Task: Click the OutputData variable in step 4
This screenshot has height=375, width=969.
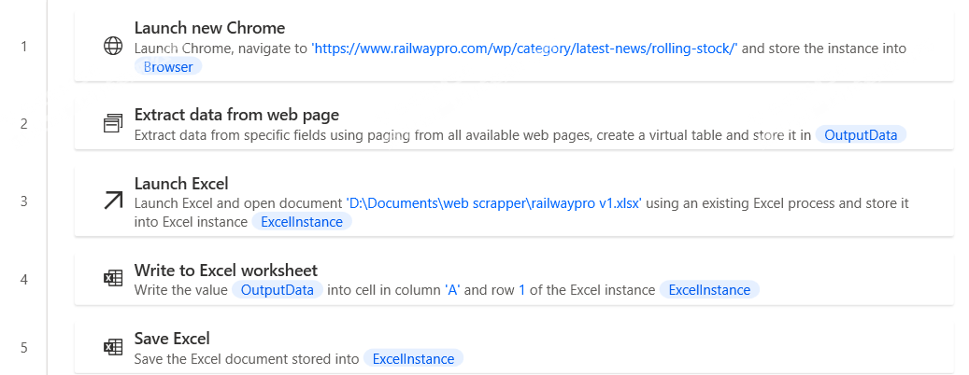Action: (278, 290)
